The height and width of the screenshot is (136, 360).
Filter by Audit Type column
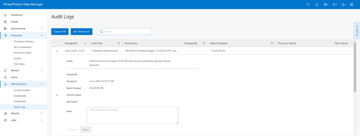coord(118,43)
